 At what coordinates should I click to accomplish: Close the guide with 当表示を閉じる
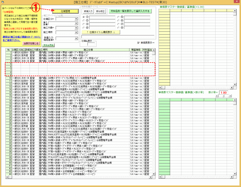pyautogui.click(x=31, y=43)
